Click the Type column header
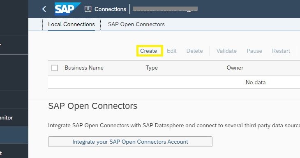Viewport: 300px width, 158px height. [152, 68]
